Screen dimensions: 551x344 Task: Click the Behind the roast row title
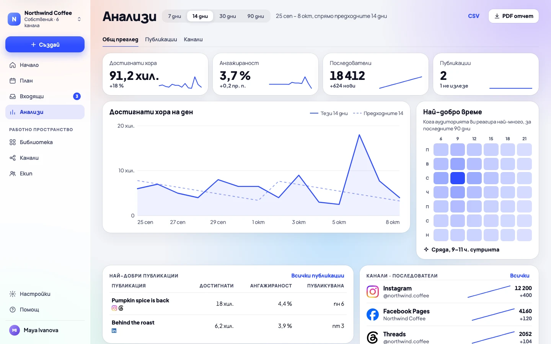coord(133,323)
